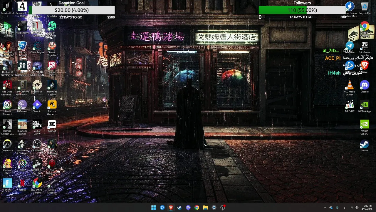Select the Little Nightmares II icon
The image size is (376, 212).
click(22, 68)
